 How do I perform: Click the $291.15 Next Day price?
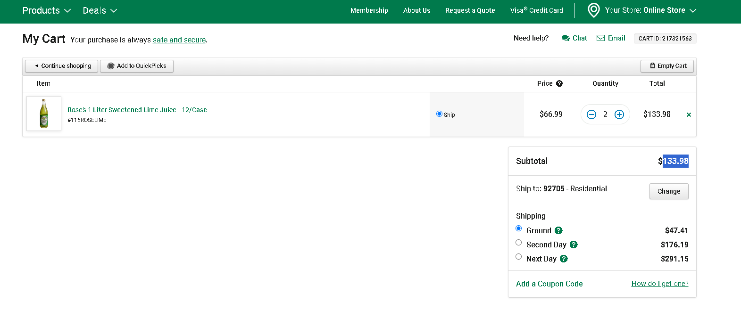pyautogui.click(x=674, y=259)
